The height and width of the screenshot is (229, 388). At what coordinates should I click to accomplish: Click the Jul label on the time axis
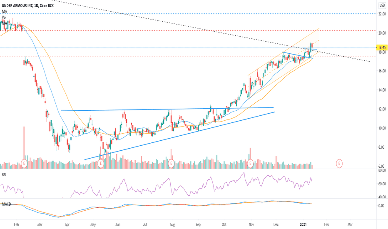click(145, 224)
